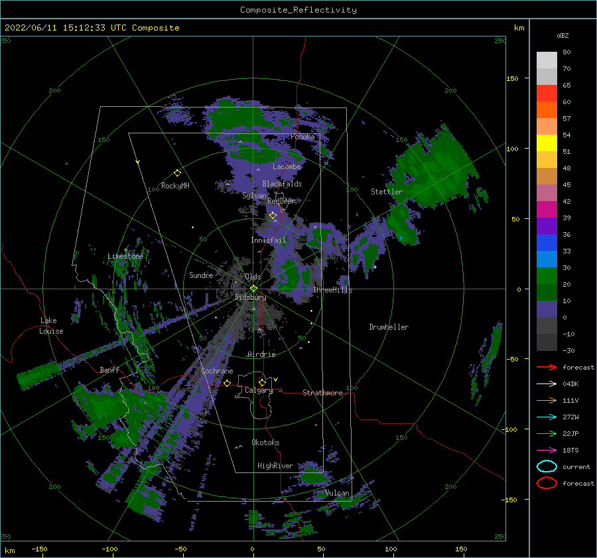
Task: Click the Limestone label
Action: pos(125,256)
